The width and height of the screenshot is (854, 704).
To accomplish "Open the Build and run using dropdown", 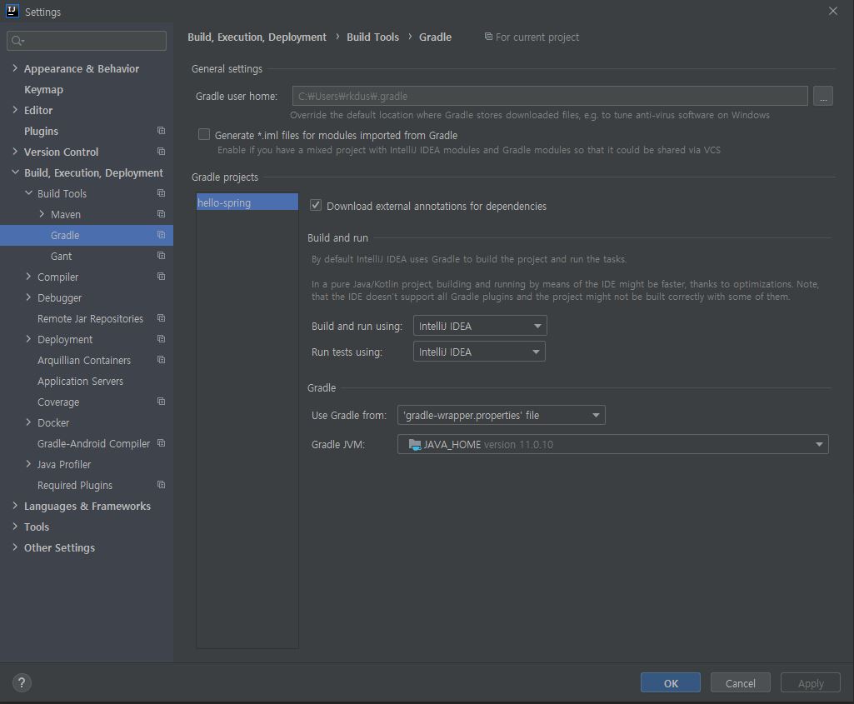I will [480, 327].
